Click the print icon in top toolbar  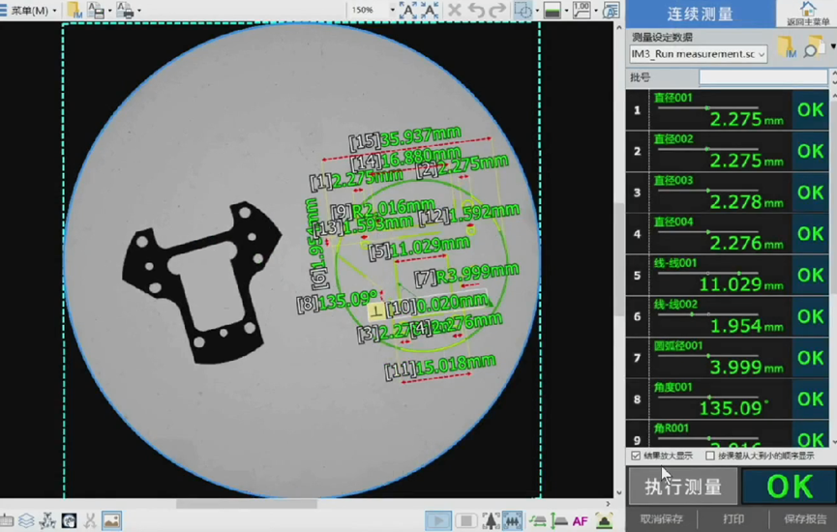point(125,11)
